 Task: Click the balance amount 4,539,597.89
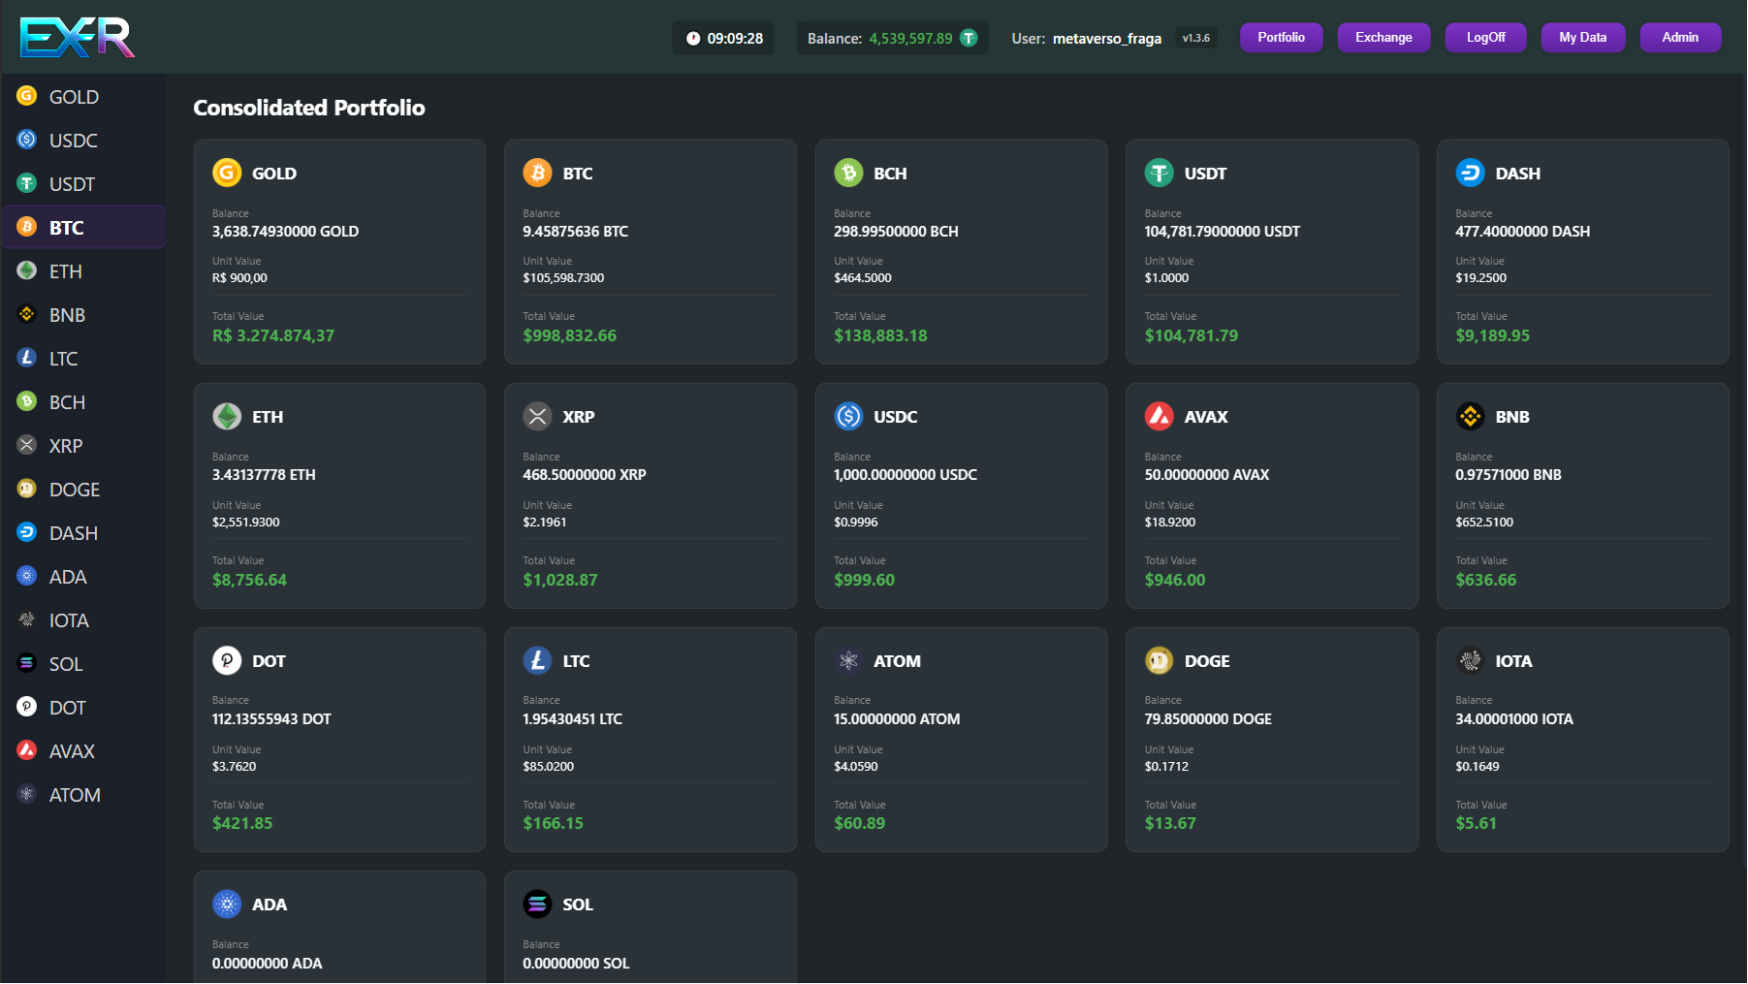click(910, 39)
